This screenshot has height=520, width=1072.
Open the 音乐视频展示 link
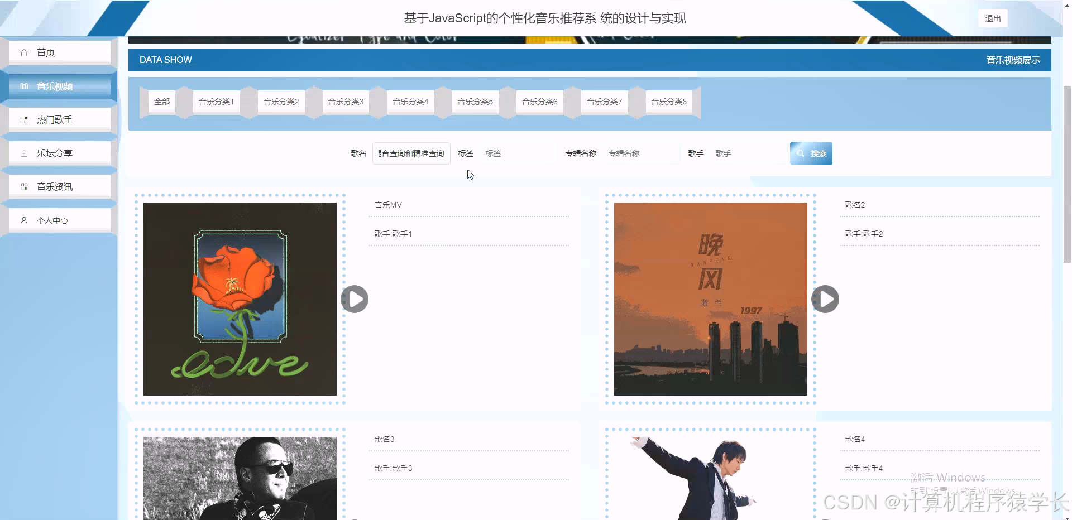pyautogui.click(x=1012, y=60)
